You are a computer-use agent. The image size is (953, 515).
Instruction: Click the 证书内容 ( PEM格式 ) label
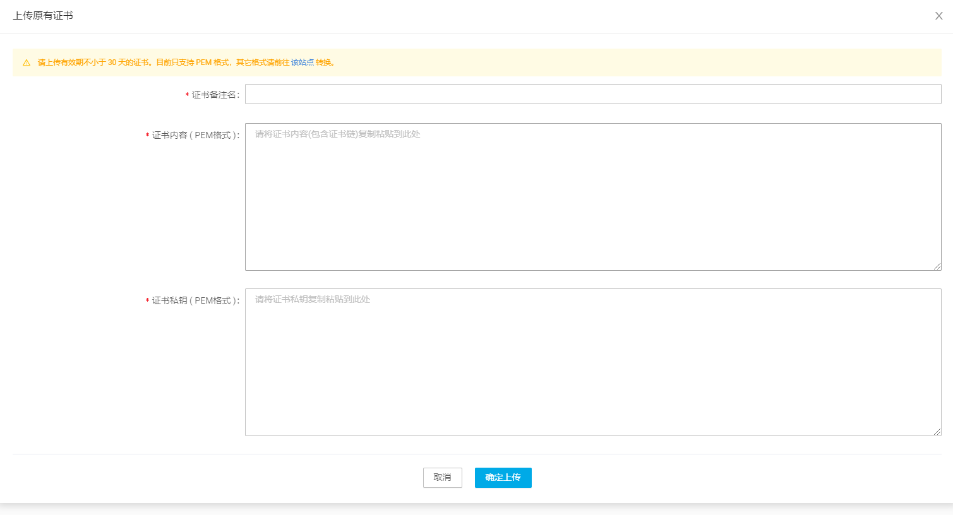(x=195, y=135)
